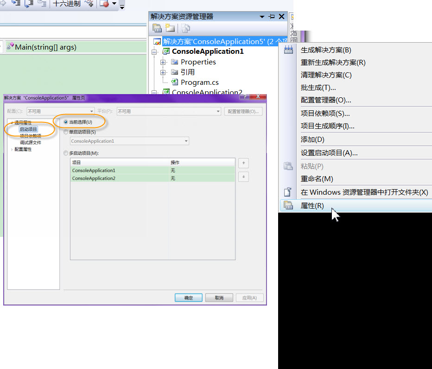Choose 属性(R) from the context menu

356,205
